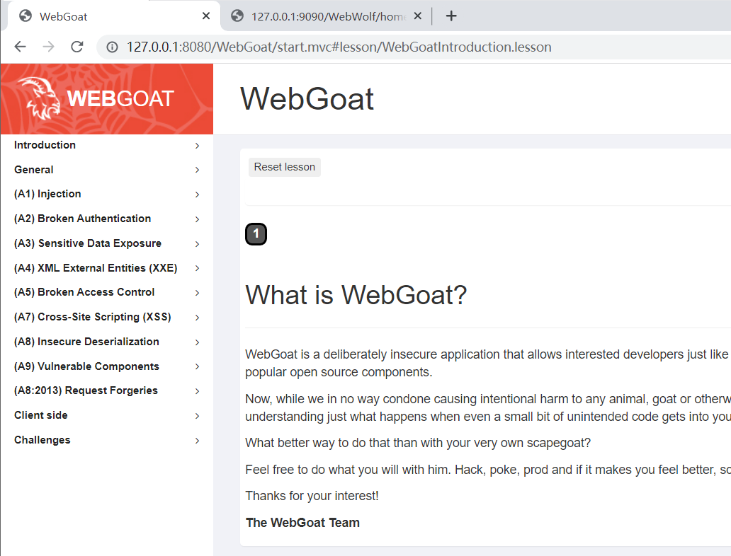The image size is (731, 556).
Task: Click inside the browser address bar
Action: pyautogui.click(x=354, y=47)
